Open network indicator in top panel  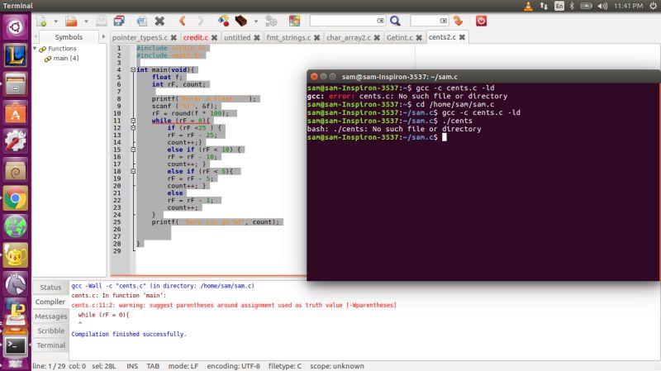pos(544,6)
